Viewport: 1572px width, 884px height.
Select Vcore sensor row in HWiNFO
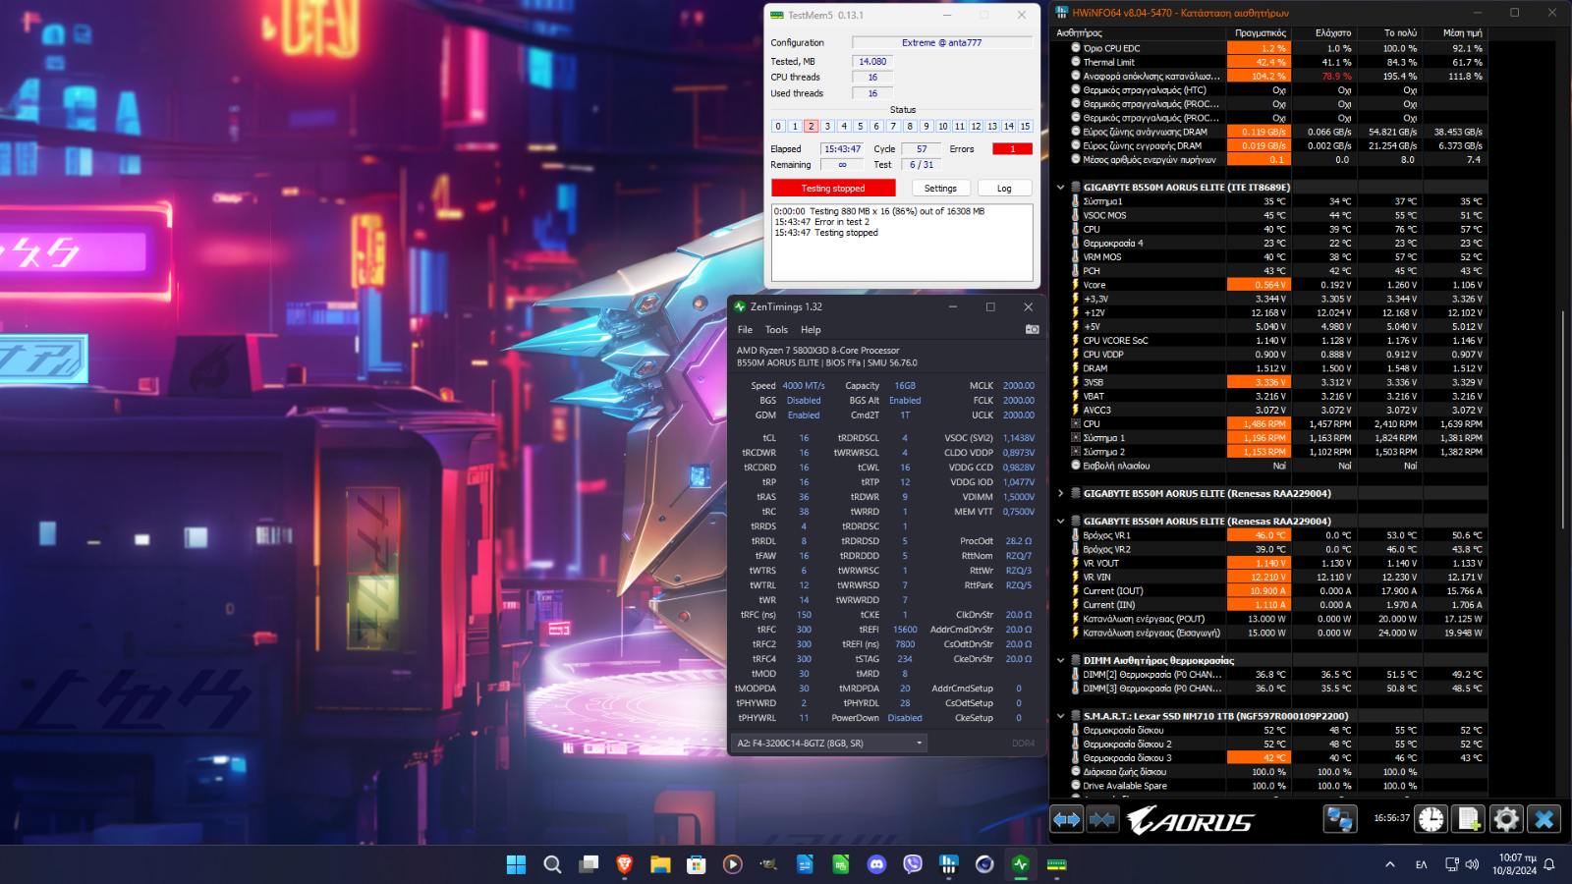[x=1277, y=285]
